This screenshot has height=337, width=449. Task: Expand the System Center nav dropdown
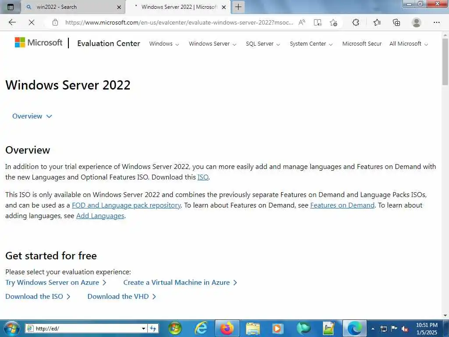click(x=311, y=44)
